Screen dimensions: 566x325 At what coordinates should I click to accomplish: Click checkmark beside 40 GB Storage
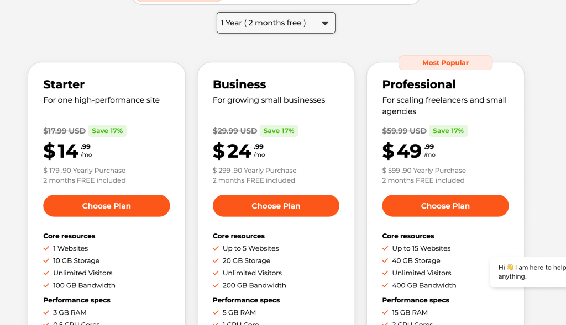pyautogui.click(x=385, y=260)
